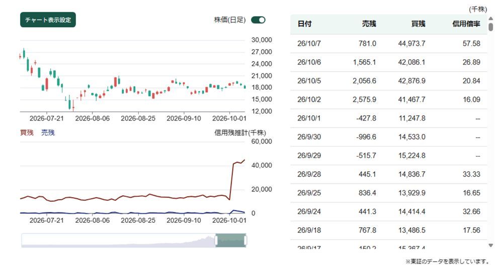Select the 26/10/2 date cell
Viewport: 503px width, 271px height.
(x=309, y=99)
